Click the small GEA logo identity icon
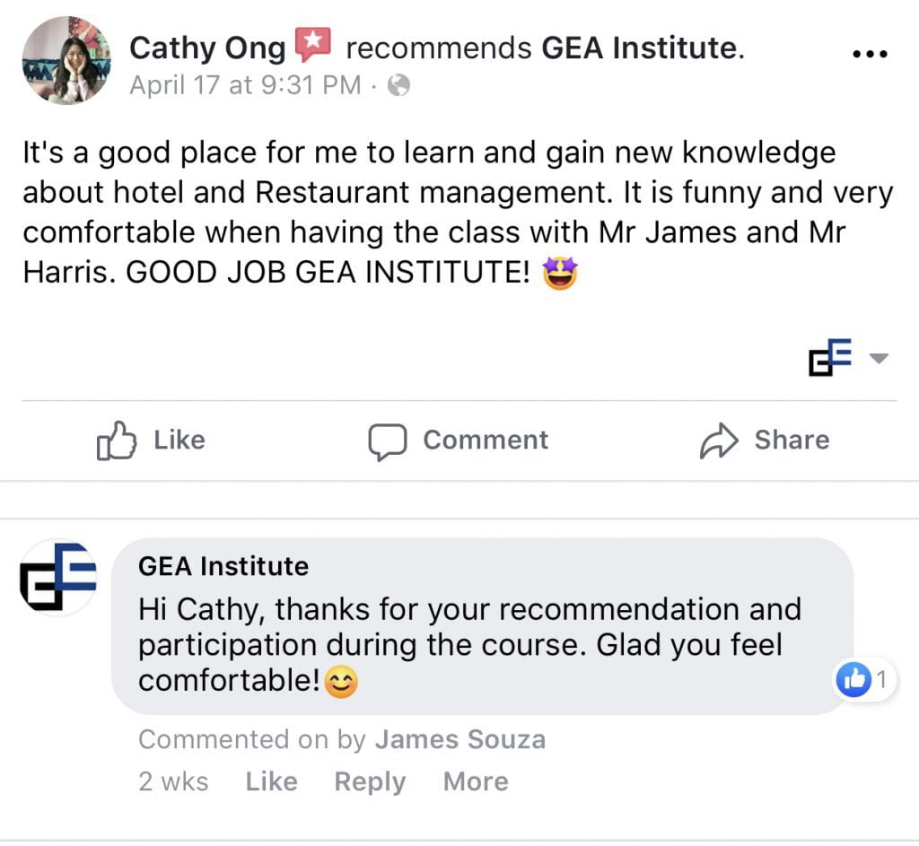This screenshot has width=919, height=846. click(x=831, y=357)
